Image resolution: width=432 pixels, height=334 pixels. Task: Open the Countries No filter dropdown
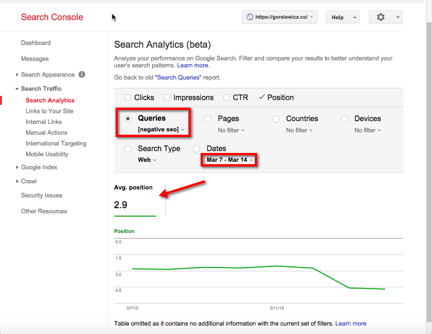pyautogui.click(x=299, y=131)
